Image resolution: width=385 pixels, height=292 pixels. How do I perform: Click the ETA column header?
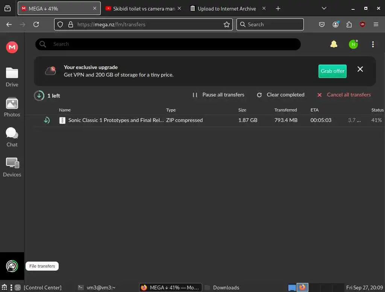(x=314, y=110)
